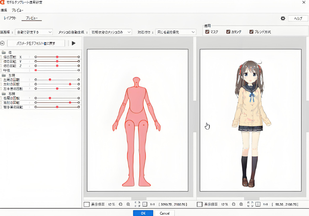Select the 左肩の回転 parameter label

[12, 80]
